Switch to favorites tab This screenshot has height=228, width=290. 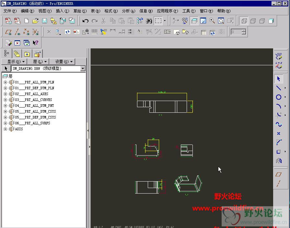tap(27, 54)
